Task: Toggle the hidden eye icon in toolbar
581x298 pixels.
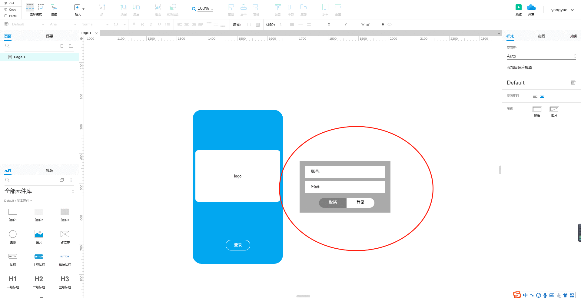Action: pyautogui.click(x=390, y=25)
